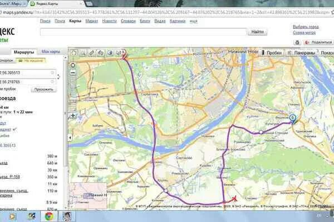The height and width of the screenshot is (222, 334).
Task: Toggle the Панорамы layer button
Action: [x=302, y=53]
